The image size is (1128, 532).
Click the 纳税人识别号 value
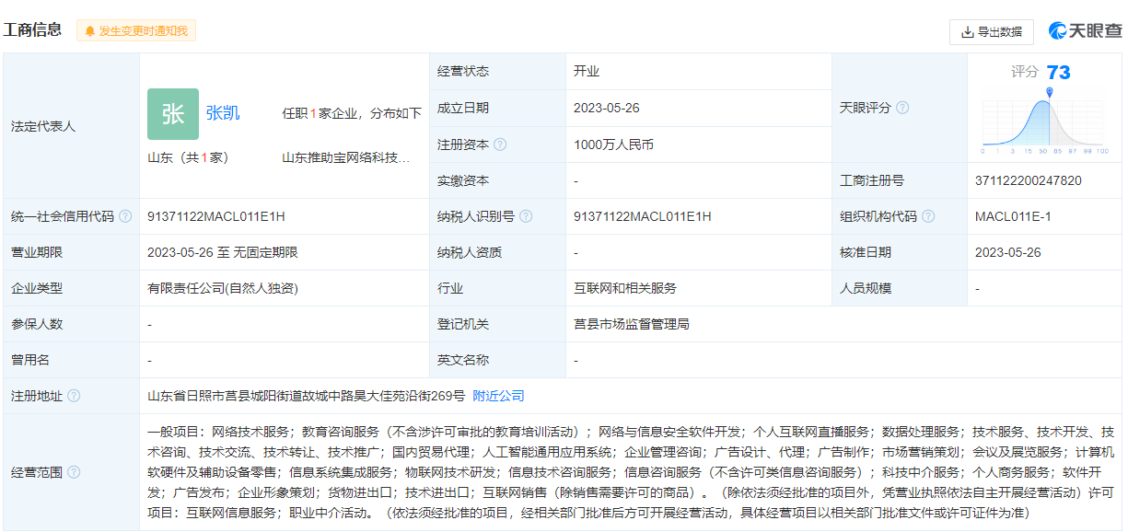pyautogui.click(x=643, y=216)
